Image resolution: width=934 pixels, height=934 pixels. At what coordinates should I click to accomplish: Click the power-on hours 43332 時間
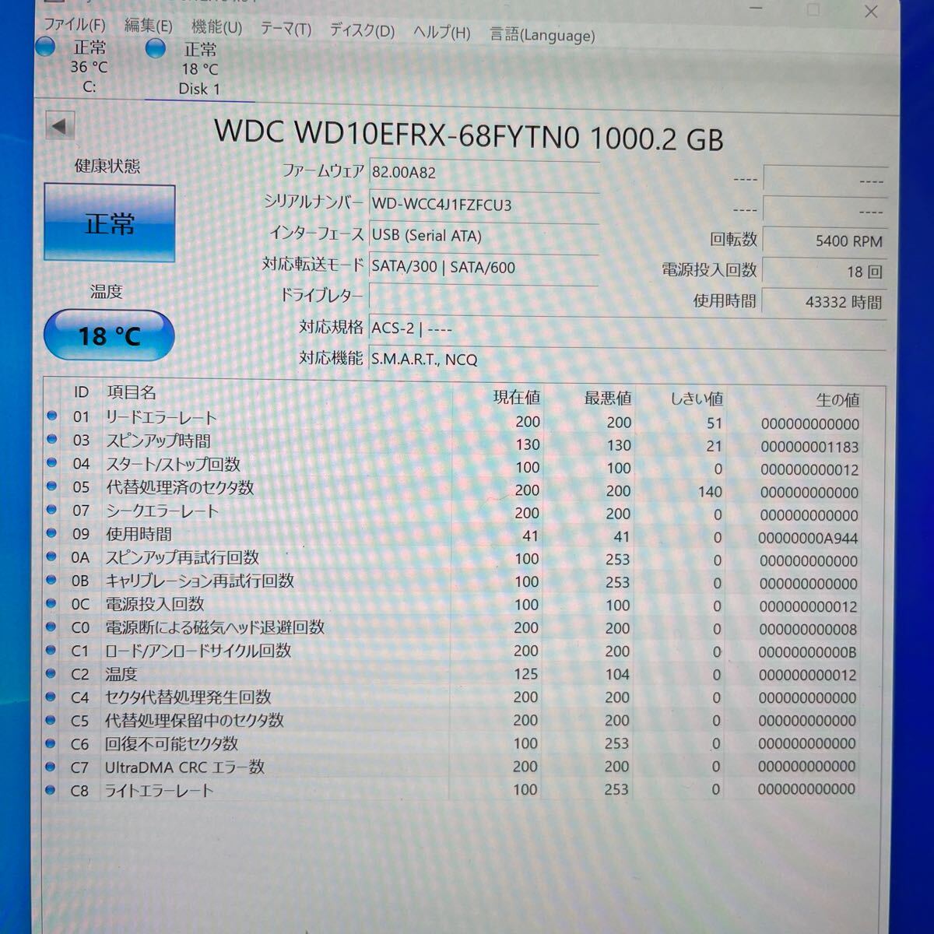825,302
